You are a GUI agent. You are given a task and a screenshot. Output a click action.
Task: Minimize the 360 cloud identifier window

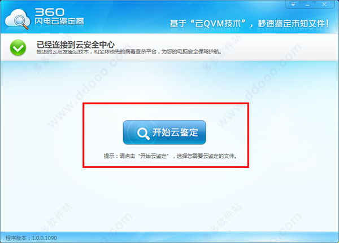(308, 5)
